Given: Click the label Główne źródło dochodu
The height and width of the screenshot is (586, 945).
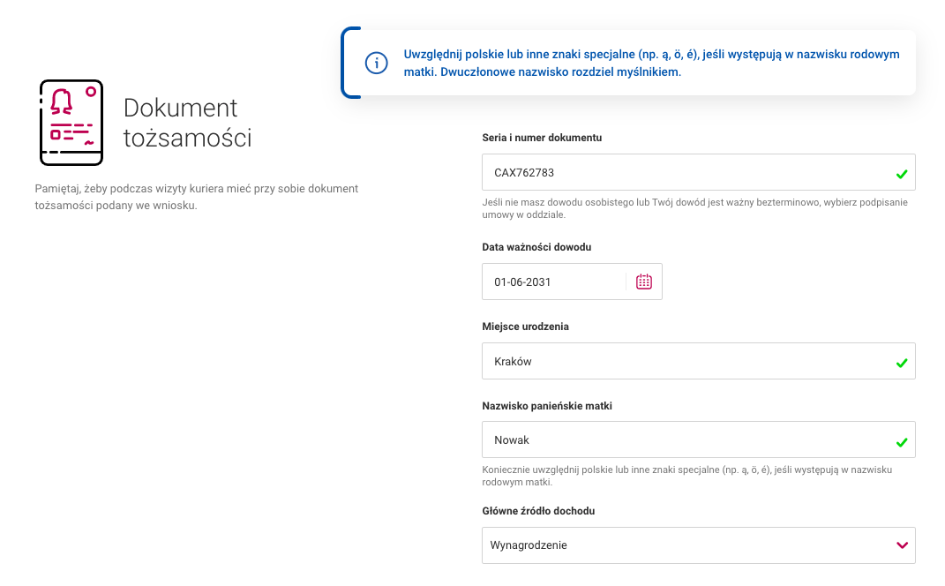Looking at the screenshot, I should (538, 511).
